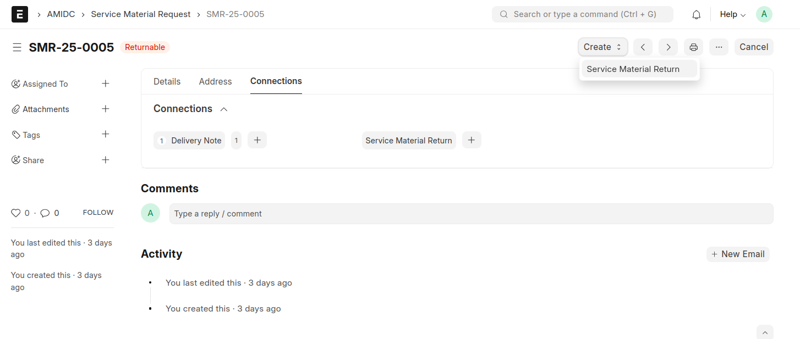Image resolution: width=800 pixels, height=339 pixels.
Task: Open the ellipsis options menu
Action: (719, 47)
